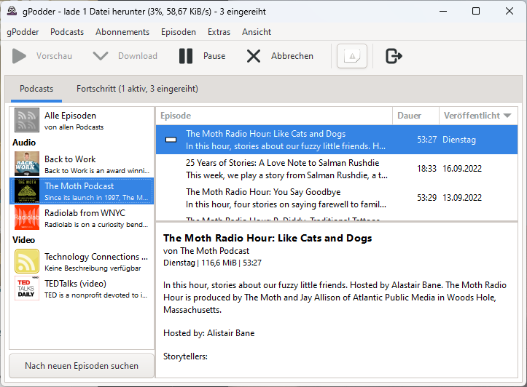The image size is (527, 387).
Task: Click the exit door icon in the toolbar
Action: pos(394,56)
